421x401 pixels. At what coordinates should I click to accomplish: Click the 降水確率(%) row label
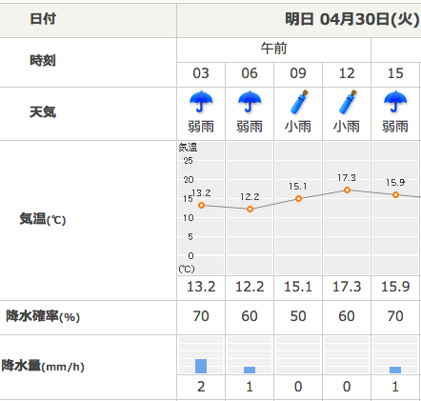(x=43, y=316)
